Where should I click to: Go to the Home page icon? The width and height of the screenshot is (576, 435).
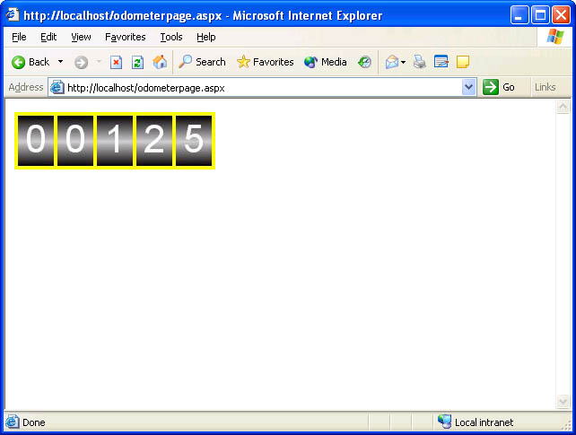pos(160,62)
